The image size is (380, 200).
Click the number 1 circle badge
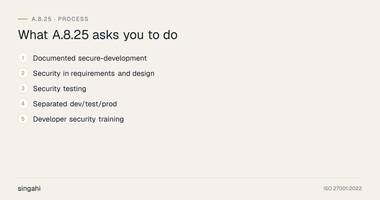23,58
